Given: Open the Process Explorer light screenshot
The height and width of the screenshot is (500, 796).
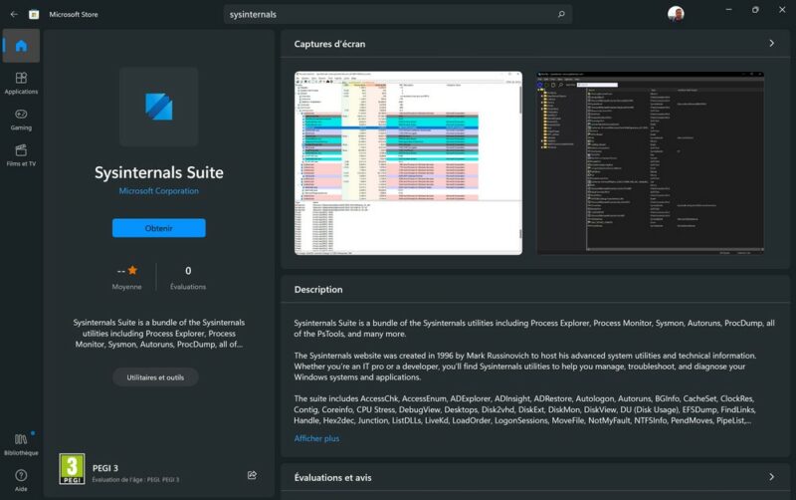Looking at the screenshot, I should tap(408, 163).
